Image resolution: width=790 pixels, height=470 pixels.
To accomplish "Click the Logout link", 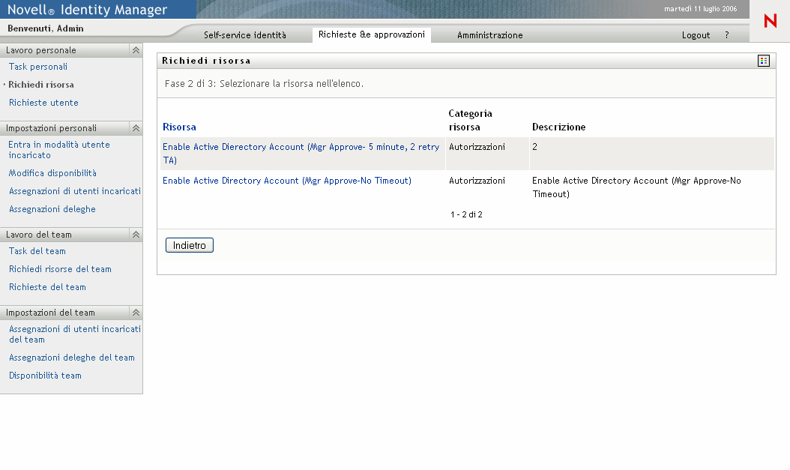I will (696, 35).
